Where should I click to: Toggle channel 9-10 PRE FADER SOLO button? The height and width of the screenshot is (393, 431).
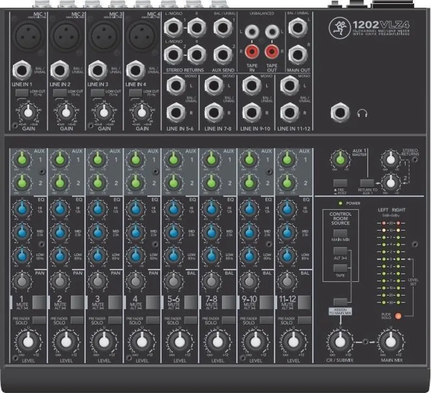point(266,320)
